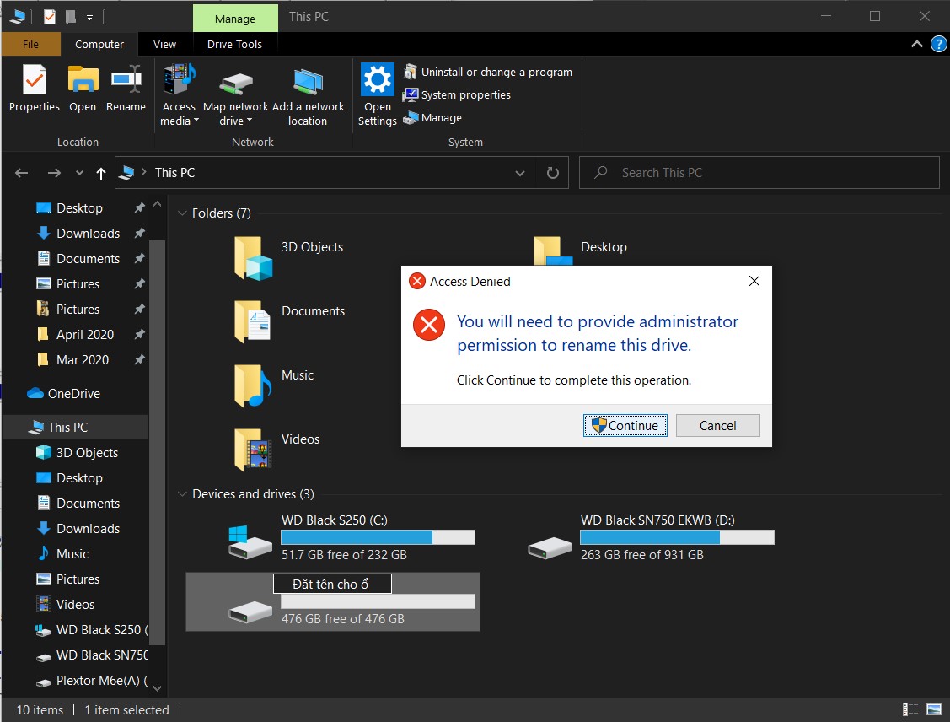Select the Desktop folder in main pane

click(604, 247)
